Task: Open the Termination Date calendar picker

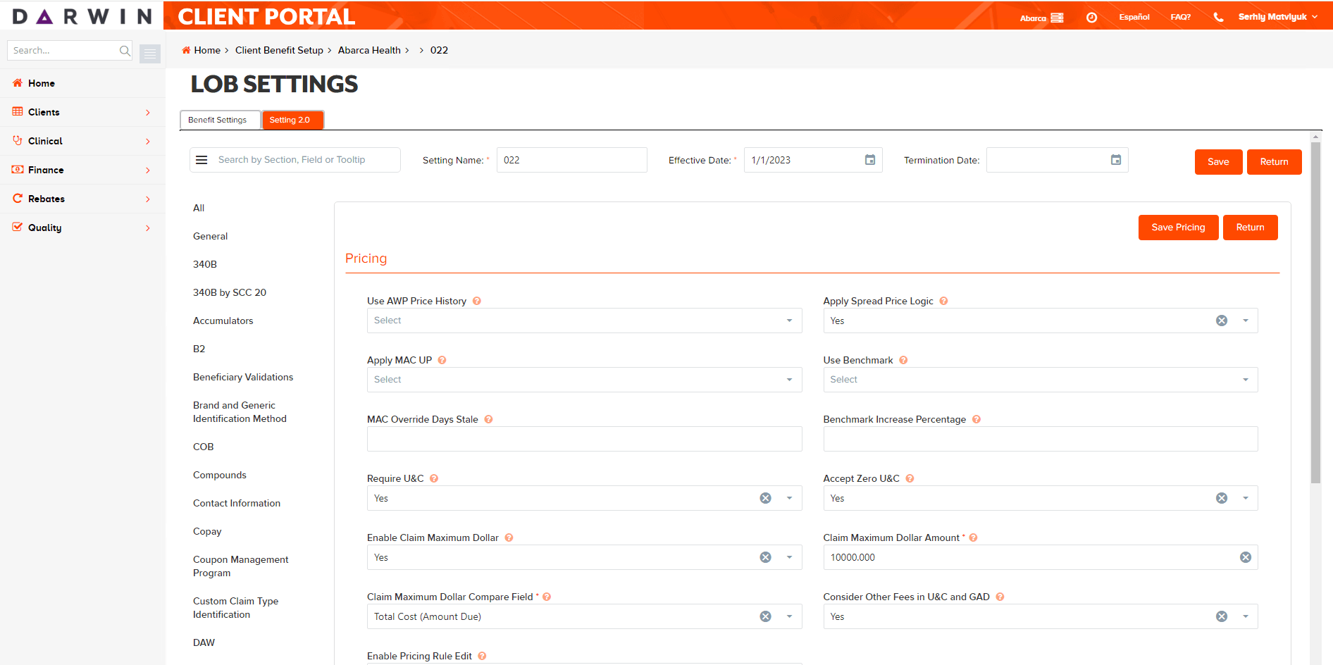Action: [1116, 160]
